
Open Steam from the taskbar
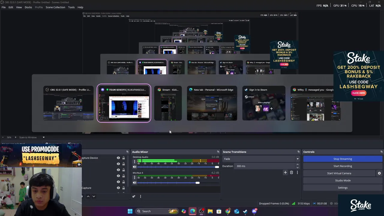(x=245, y=211)
